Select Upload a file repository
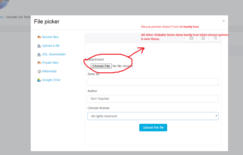This screenshot has width=243, height=155. tap(51, 46)
